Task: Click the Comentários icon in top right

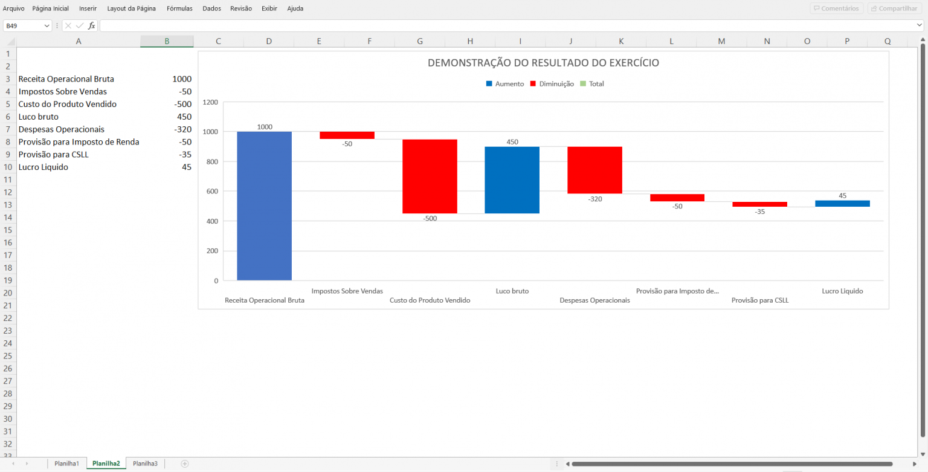Action: pos(836,8)
